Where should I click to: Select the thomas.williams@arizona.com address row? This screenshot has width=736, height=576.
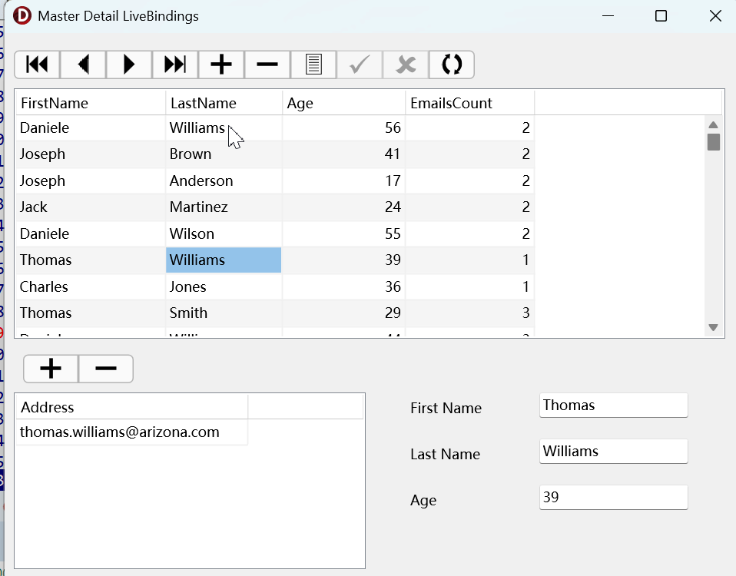click(120, 432)
